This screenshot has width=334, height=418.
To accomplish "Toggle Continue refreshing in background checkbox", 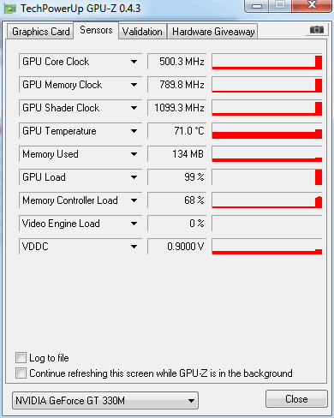I will [21, 373].
